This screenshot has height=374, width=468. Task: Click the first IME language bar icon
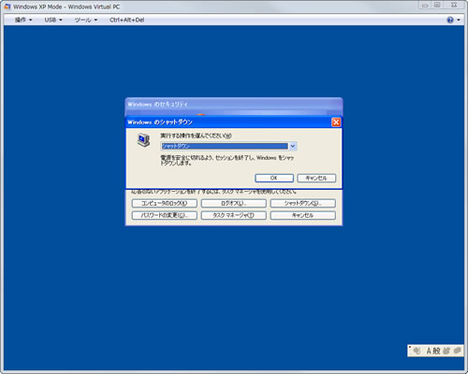[x=417, y=351]
